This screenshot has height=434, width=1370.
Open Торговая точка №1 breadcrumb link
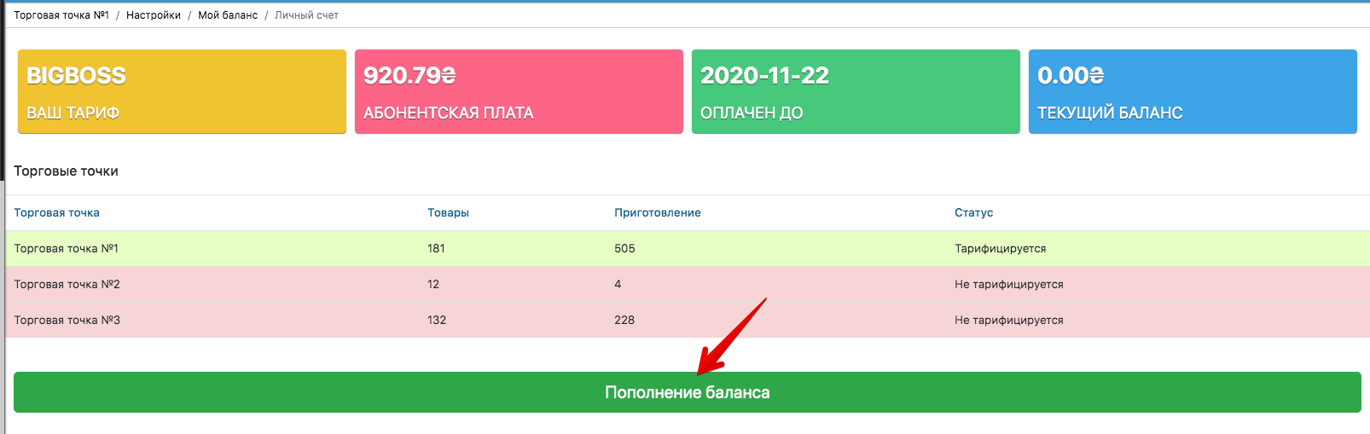coord(61,15)
